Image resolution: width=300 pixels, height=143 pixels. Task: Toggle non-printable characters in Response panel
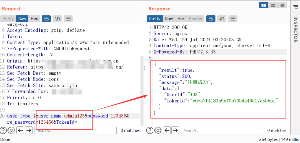click(x=222, y=19)
